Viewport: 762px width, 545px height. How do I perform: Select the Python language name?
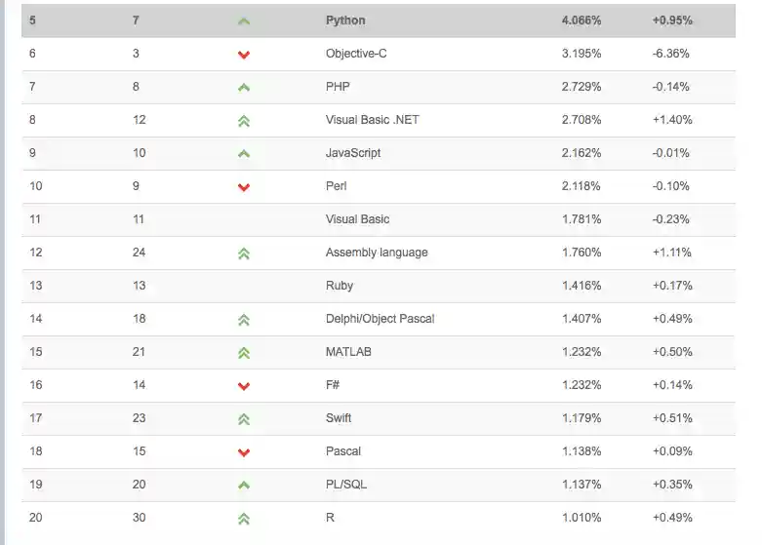[x=344, y=20]
